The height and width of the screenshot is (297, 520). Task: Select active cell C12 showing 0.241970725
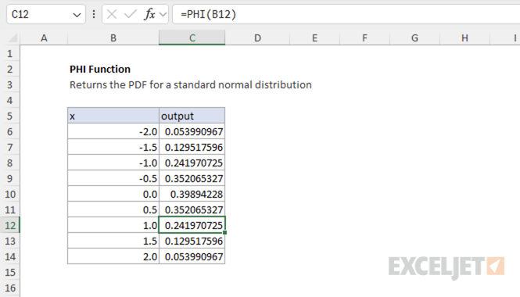pyautogui.click(x=192, y=225)
